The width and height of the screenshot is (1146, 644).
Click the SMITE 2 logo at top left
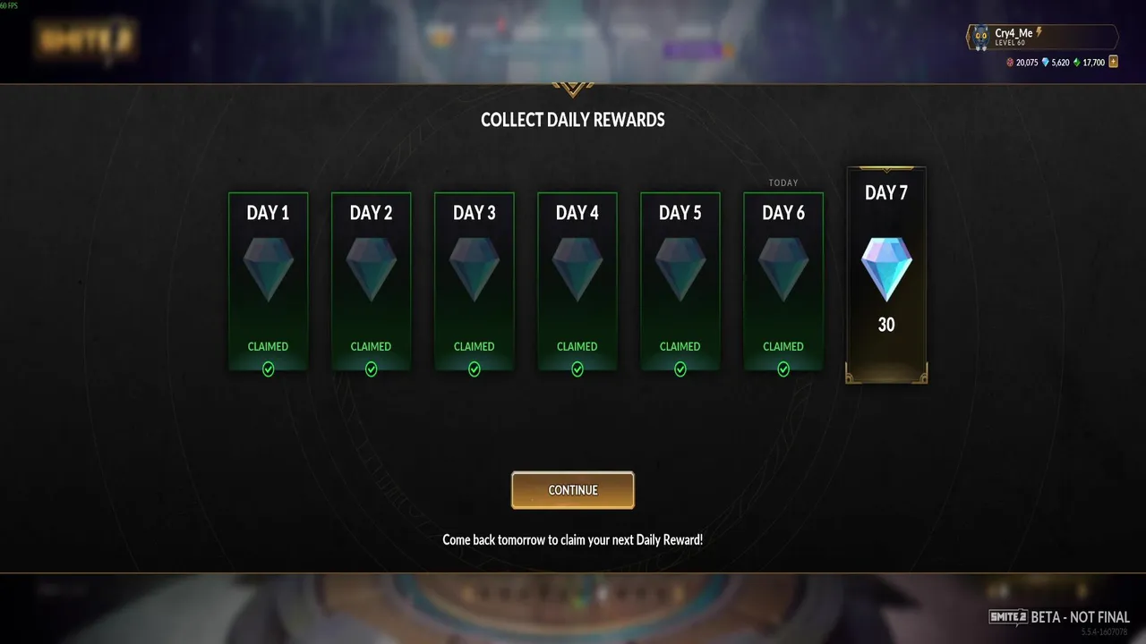tap(85, 40)
